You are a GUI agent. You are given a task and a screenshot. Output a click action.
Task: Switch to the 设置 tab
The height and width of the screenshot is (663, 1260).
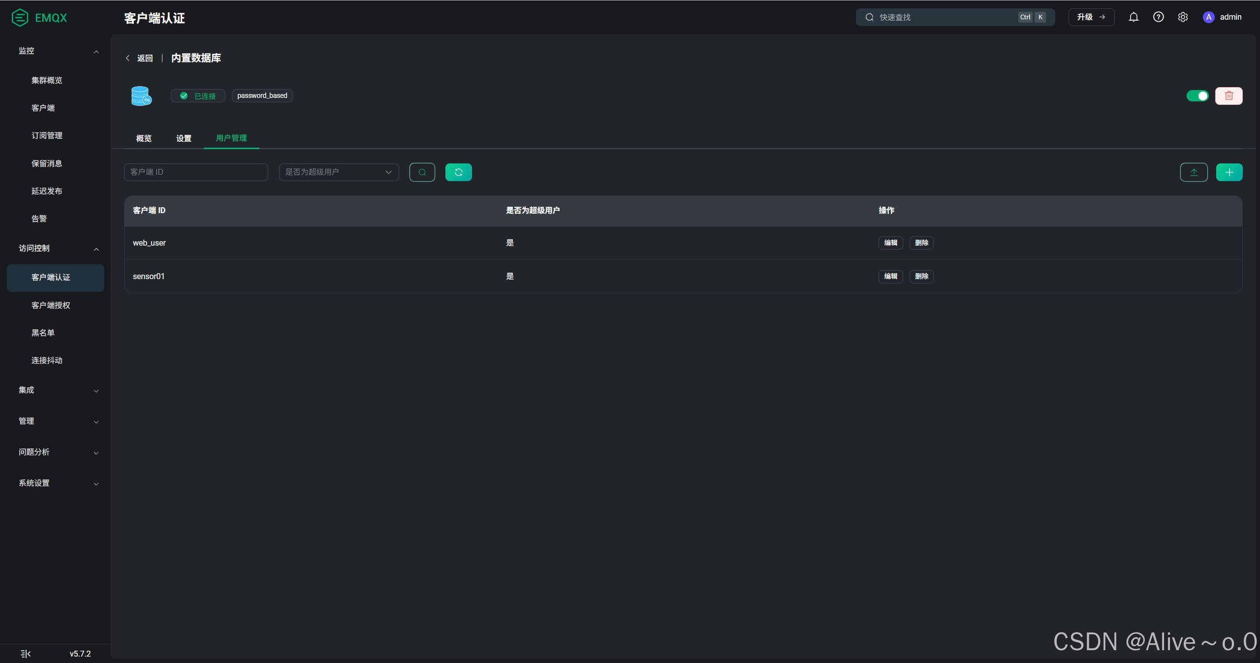(x=184, y=138)
